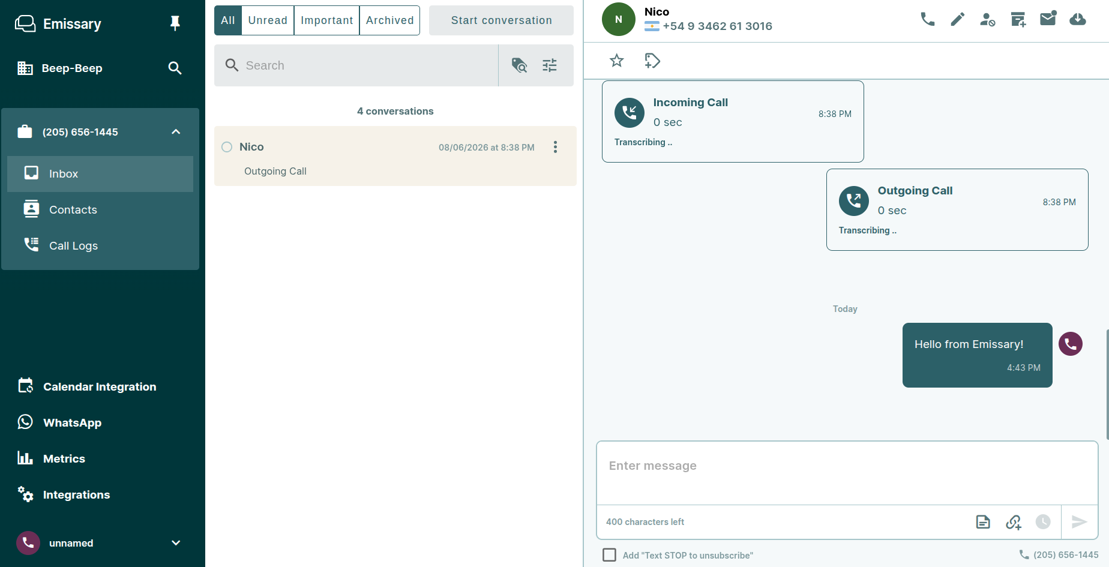Click Nico's green N avatar
The height and width of the screenshot is (567, 1109).
(619, 19)
